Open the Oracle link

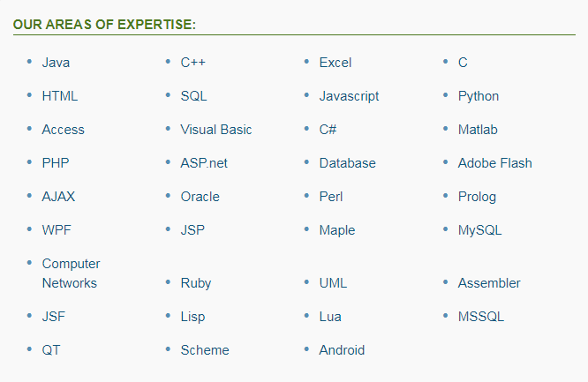pyautogui.click(x=200, y=197)
